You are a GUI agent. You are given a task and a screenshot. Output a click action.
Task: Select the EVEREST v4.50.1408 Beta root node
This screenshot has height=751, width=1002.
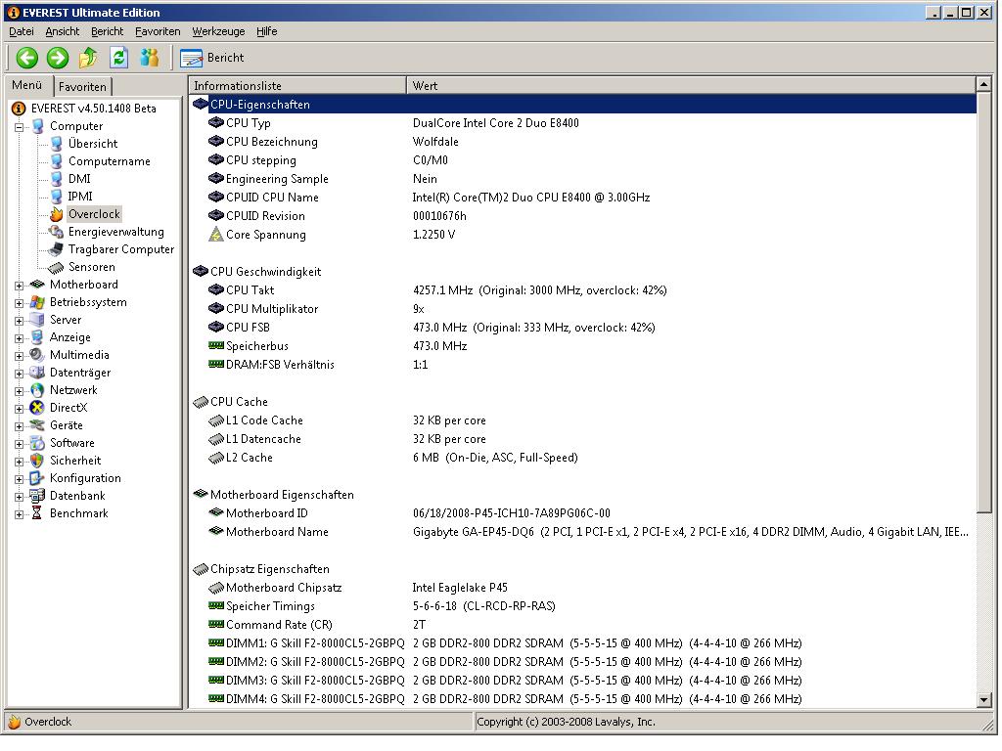(x=93, y=109)
